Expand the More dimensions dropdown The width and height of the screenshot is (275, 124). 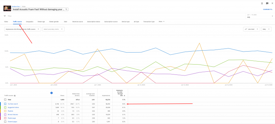tap(162, 22)
